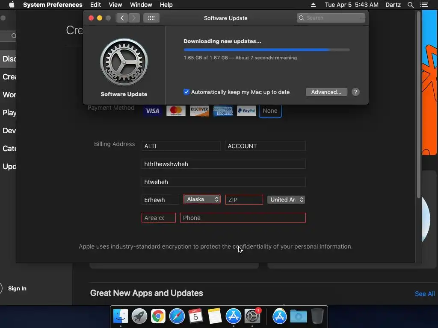Click the account sheet vertical scrollbar
Viewport: 438px width, 328px height.
pos(418,105)
